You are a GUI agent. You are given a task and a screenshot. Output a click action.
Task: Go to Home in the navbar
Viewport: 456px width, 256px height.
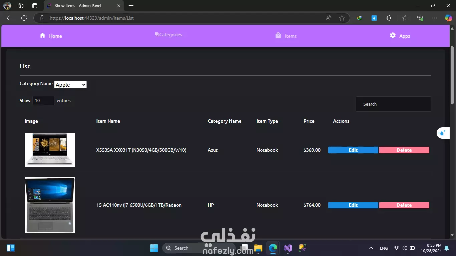(51, 36)
